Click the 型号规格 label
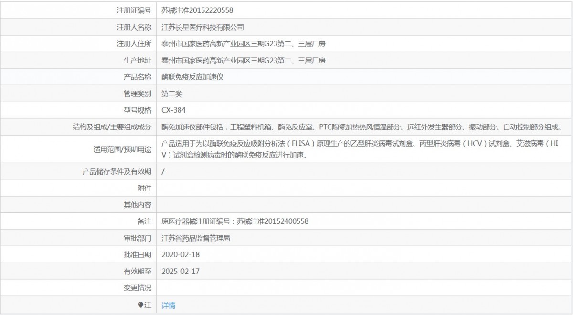This screenshot has height=315, width=573. (138, 111)
